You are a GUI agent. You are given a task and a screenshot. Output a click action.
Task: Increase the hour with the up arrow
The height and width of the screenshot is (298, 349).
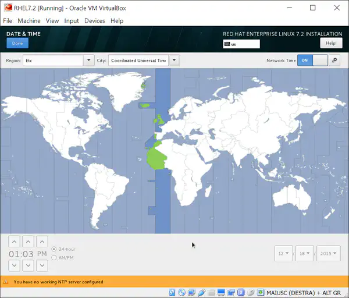pos(15,242)
